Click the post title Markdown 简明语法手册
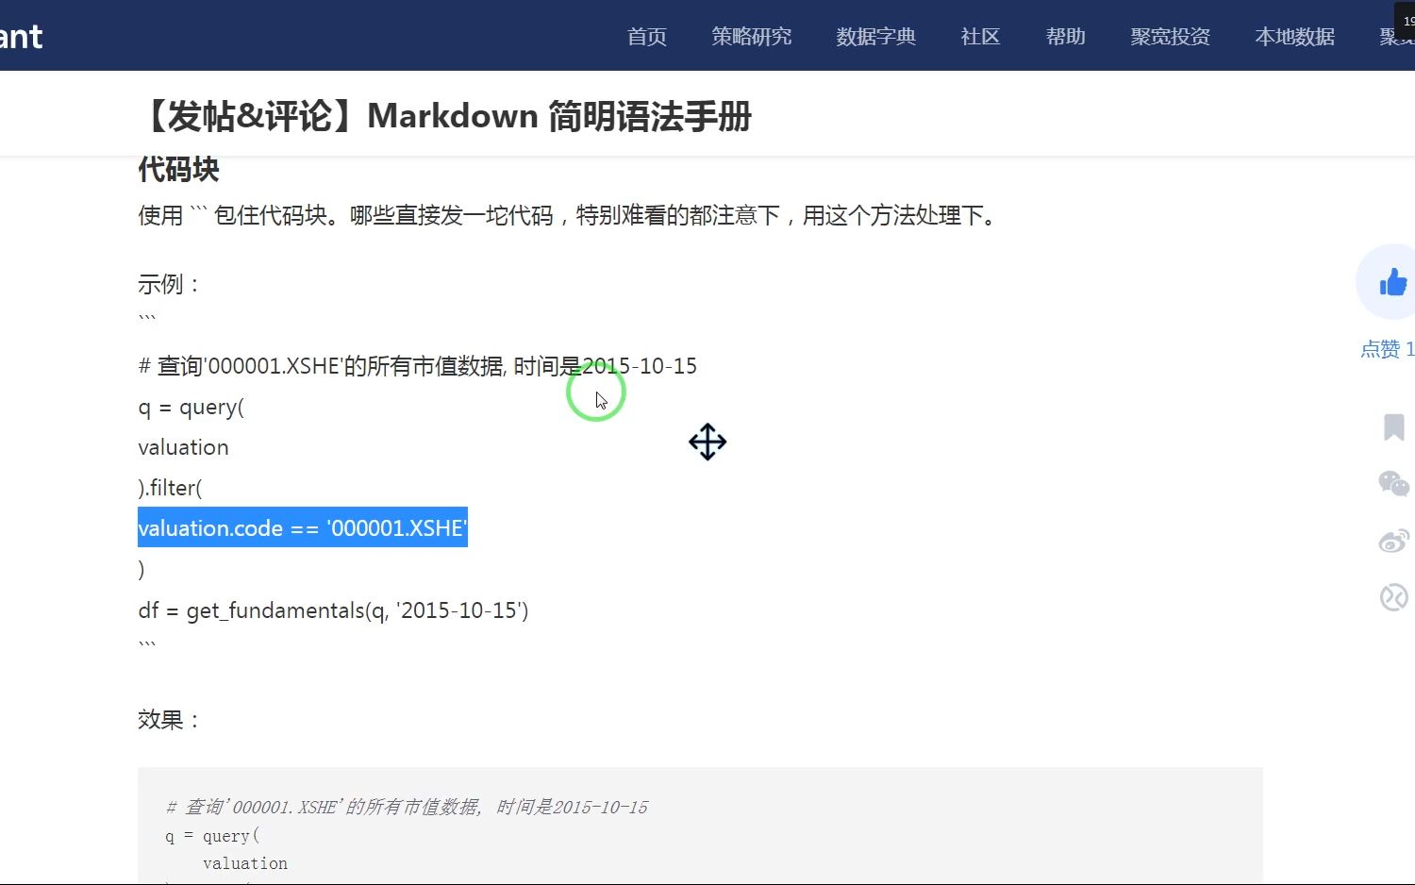This screenshot has height=885, width=1415. coord(444,116)
